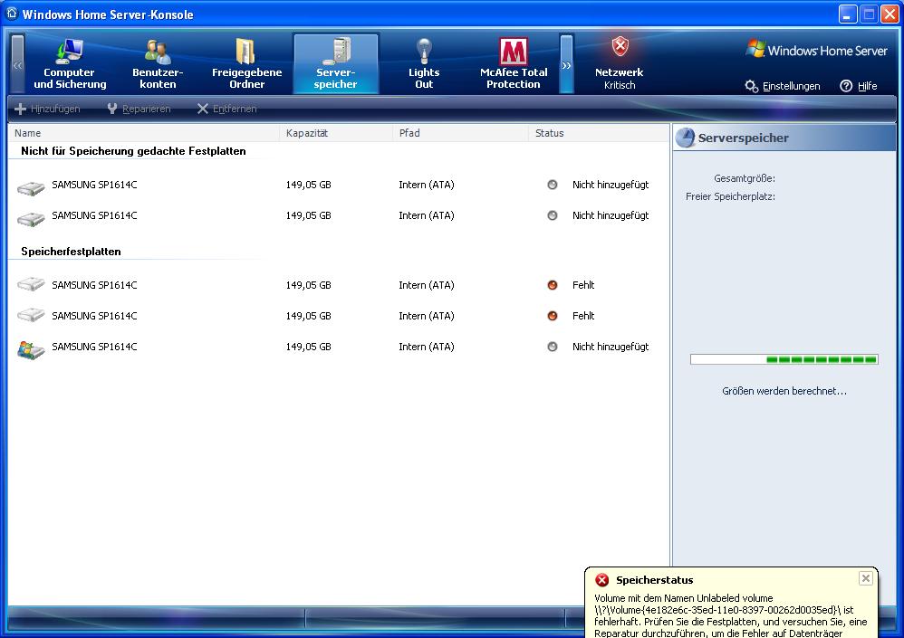Select the Nicht für Speicherung gedachte Festplatten group header

pos(133,151)
